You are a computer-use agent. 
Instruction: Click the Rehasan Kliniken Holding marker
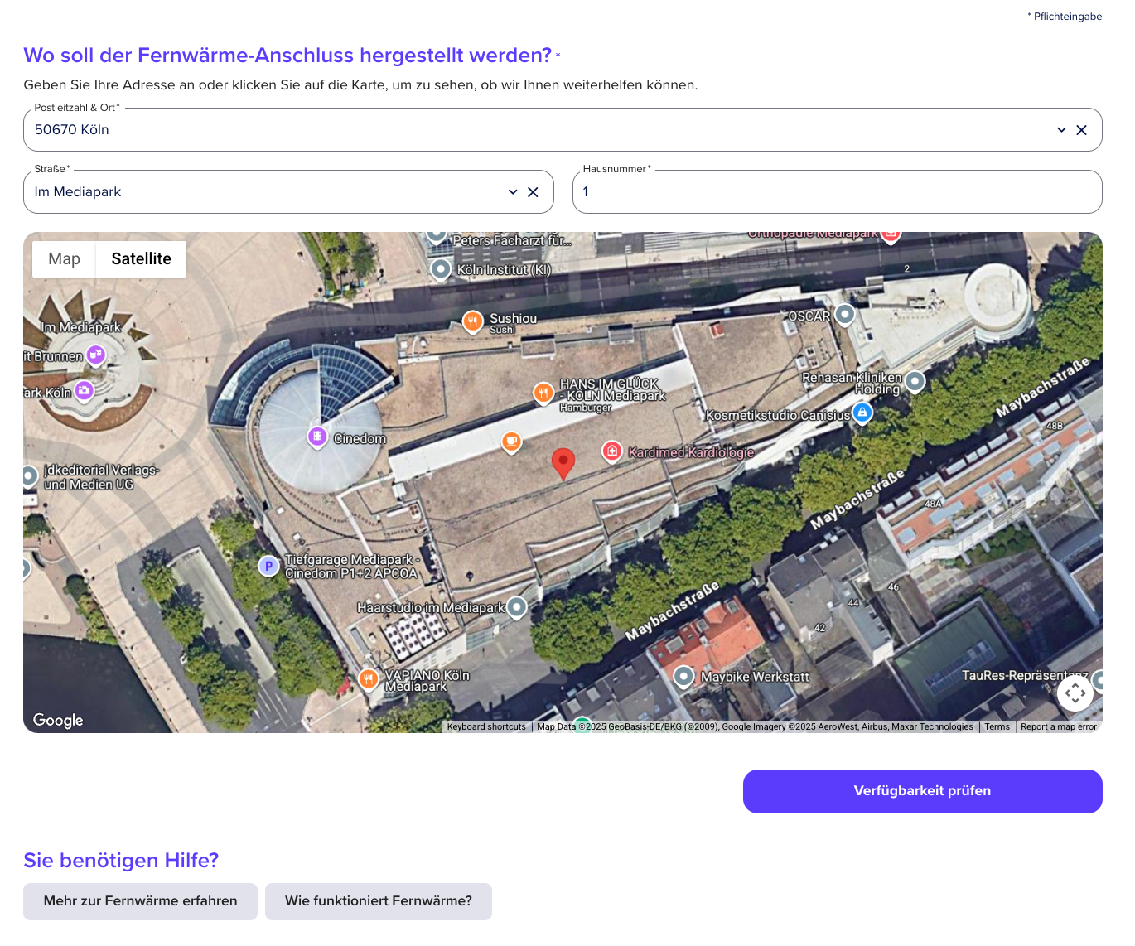[915, 381]
